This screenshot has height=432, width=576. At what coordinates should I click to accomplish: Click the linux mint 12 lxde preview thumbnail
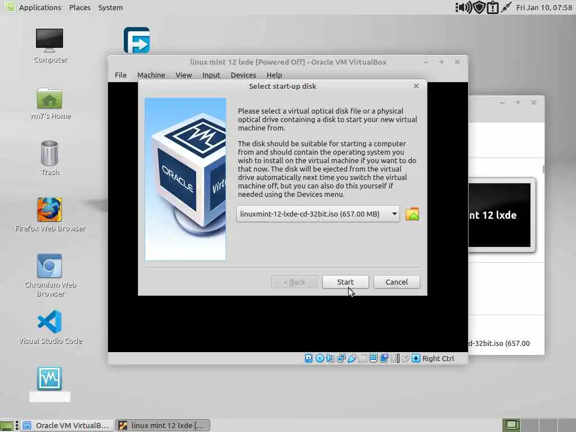(x=502, y=215)
